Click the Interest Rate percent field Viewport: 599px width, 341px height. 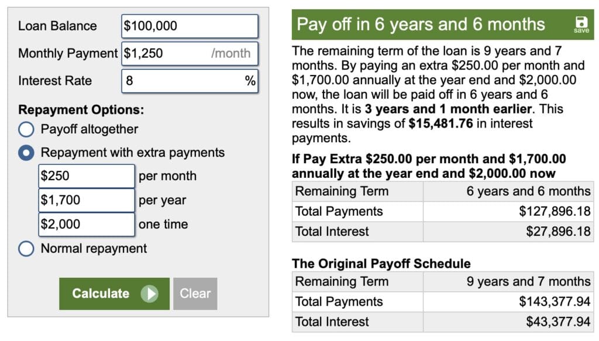click(x=181, y=81)
